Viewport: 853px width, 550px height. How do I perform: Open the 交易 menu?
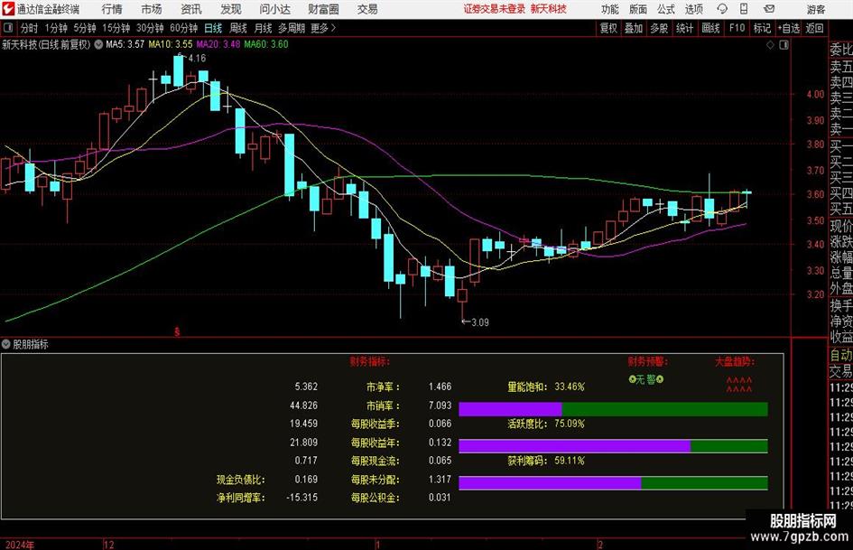367,9
